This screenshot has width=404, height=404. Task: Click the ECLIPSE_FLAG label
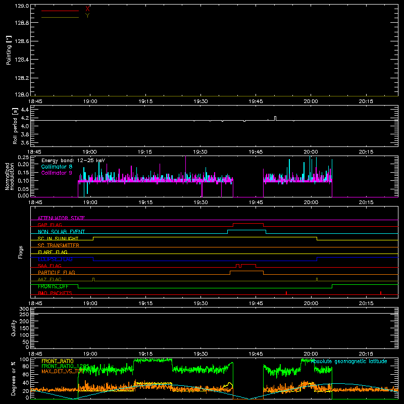coord(55,259)
